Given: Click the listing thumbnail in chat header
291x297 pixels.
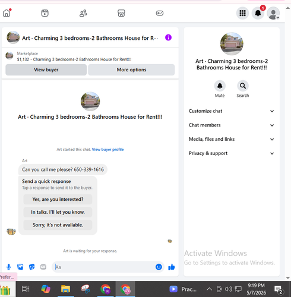Looking at the screenshot, I should click(13, 37).
